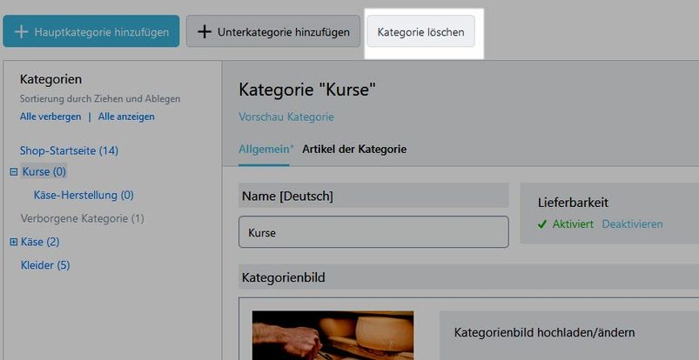The height and width of the screenshot is (360, 699).
Task: Open the Vorschau Kategorie link
Action: (x=286, y=117)
